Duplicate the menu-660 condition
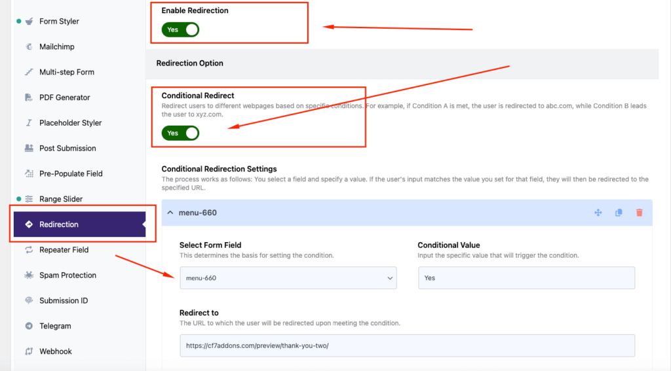The width and height of the screenshot is (671, 371). [x=619, y=213]
